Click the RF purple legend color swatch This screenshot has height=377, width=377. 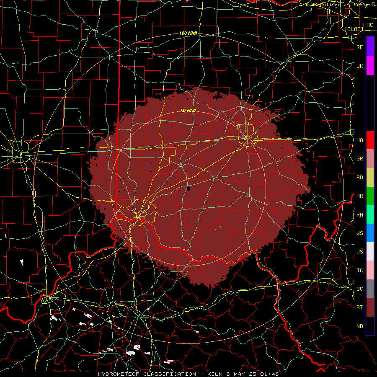pyautogui.click(x=370, y=47)
